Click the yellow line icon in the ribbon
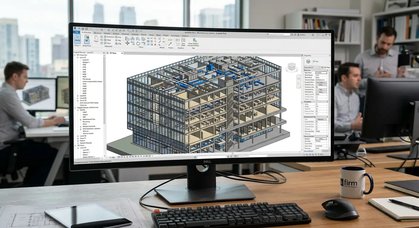419x228 pixels. [x=170, y=40]
